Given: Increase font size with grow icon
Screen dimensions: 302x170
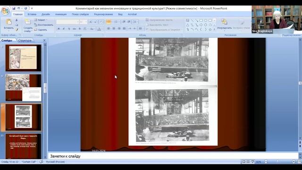Looking at the screenshot, I should coord(91,22).
